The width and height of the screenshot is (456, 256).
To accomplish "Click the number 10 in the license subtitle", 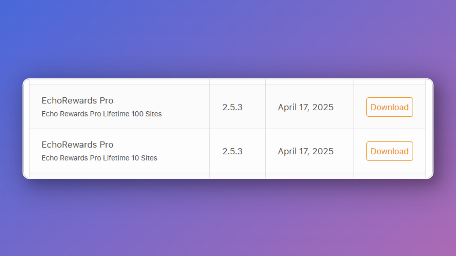I will pyautogui.click(x=135, y=158).
